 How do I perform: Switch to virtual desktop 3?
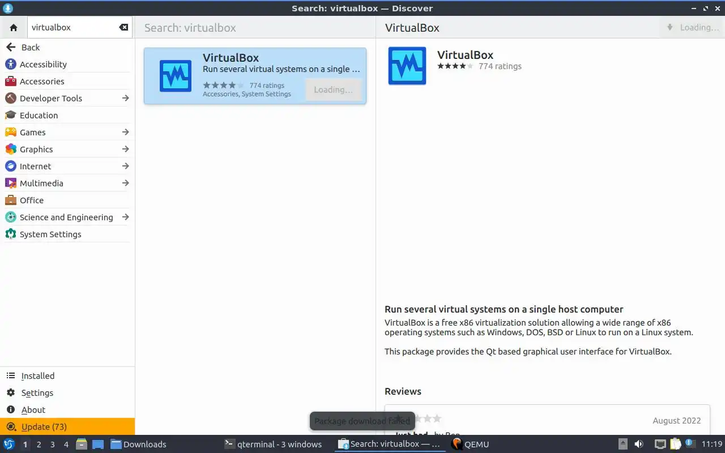click(52, 444)
